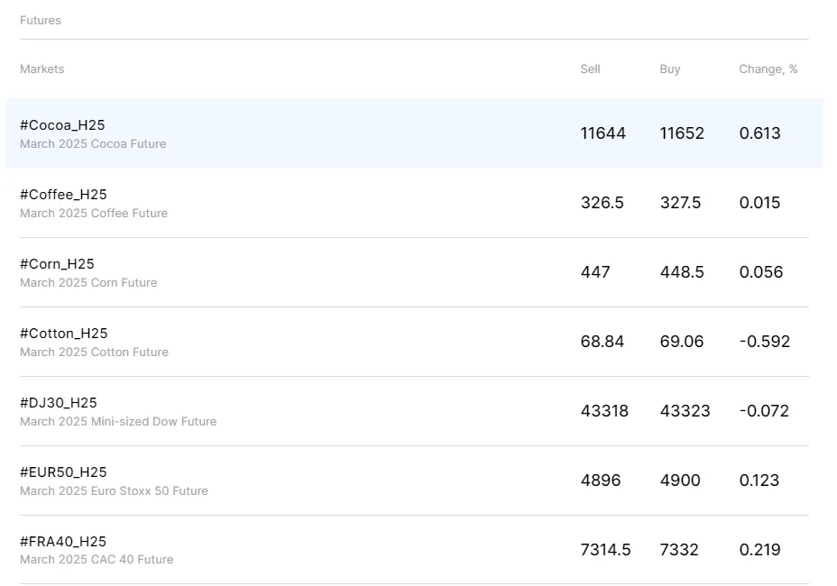Open the #DJ30_H25 market entry
The width and height of the screenshot is (837, 586).
(x=59, y=403)
